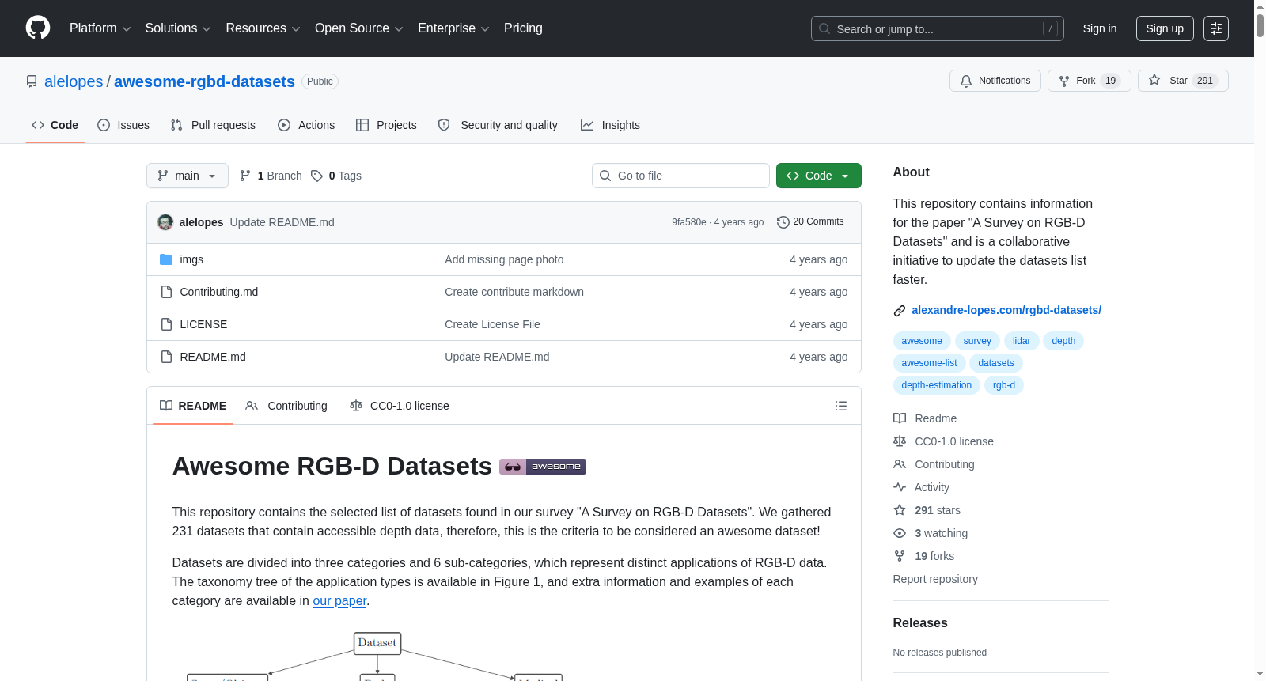Expand the Enterprise menu
The image size is (1266, 681).
tap(453, 28)
